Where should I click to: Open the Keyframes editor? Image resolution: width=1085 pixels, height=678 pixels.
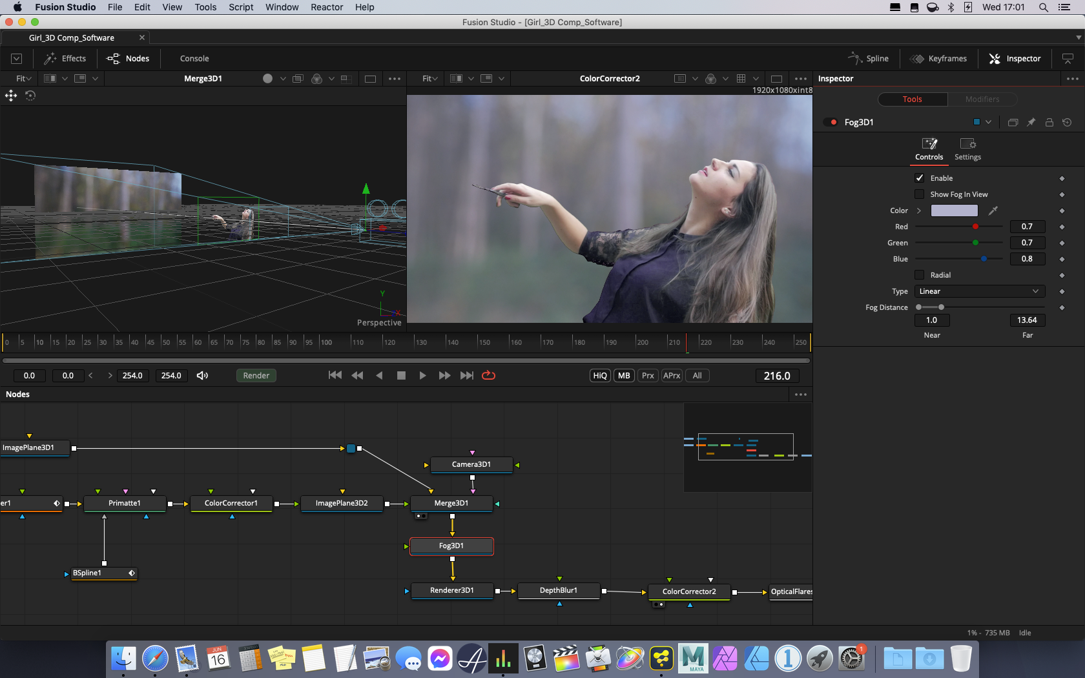click(938, 59)
